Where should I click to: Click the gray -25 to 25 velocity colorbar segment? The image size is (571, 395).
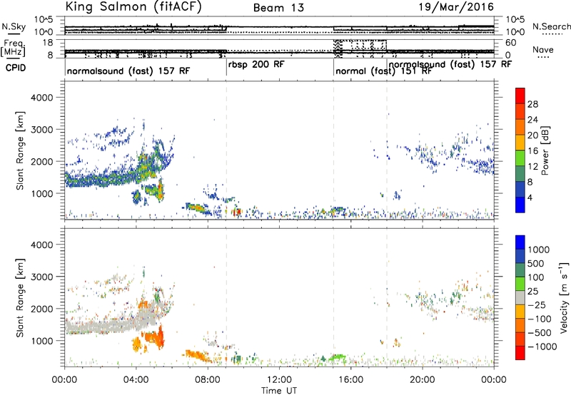pyautogui.click(x=520, y=297)
